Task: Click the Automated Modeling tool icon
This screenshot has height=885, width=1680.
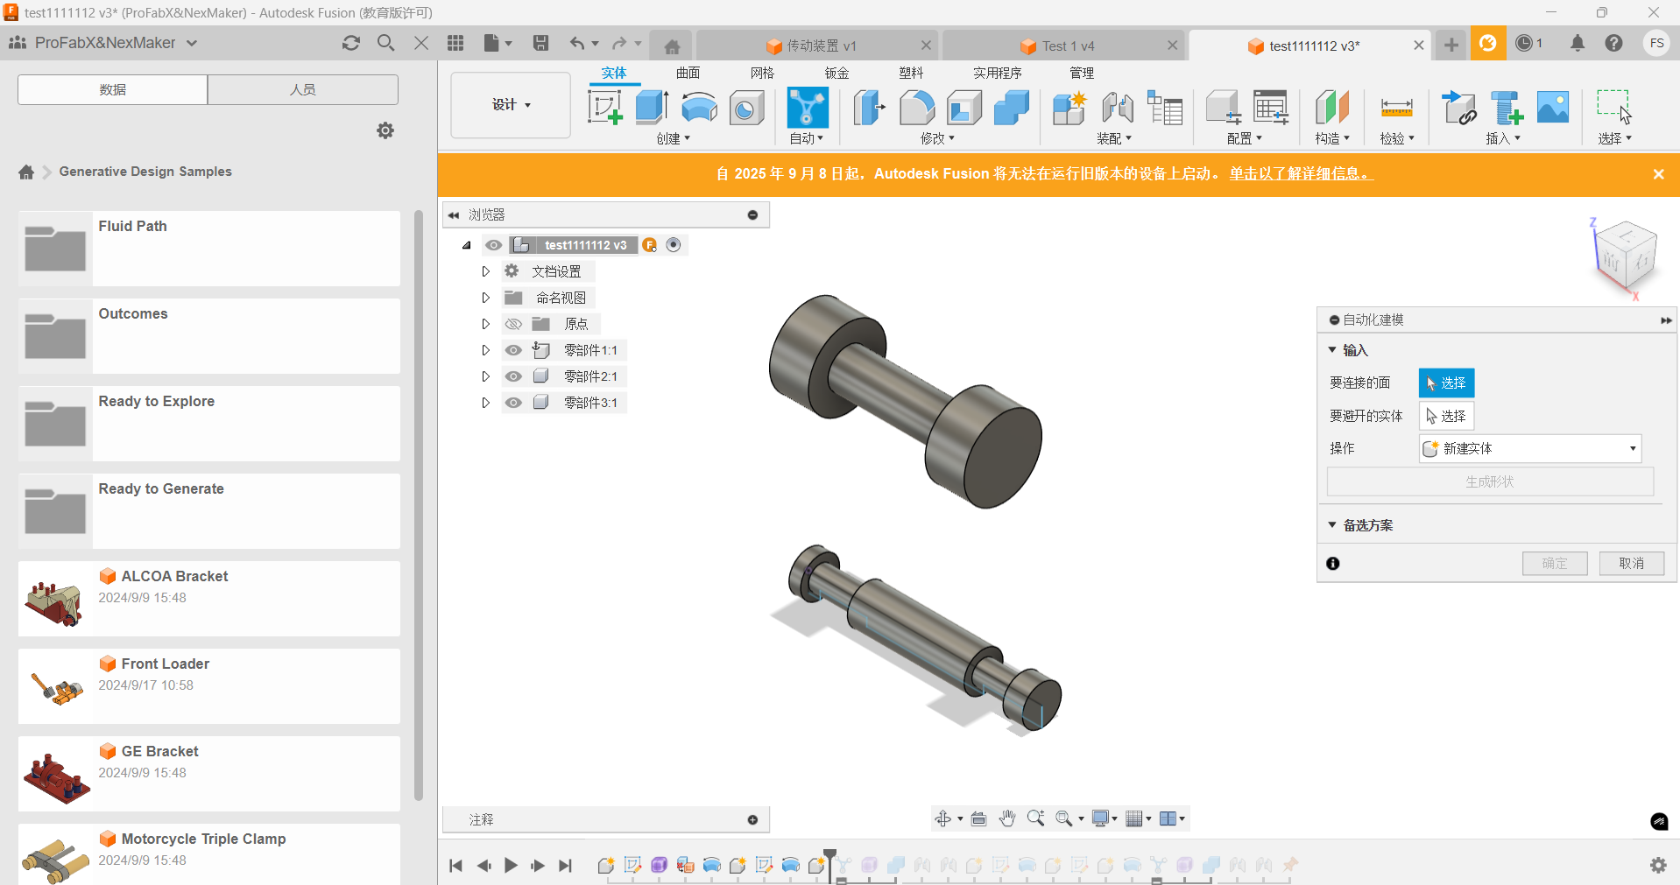Action: tap(807, 108)
